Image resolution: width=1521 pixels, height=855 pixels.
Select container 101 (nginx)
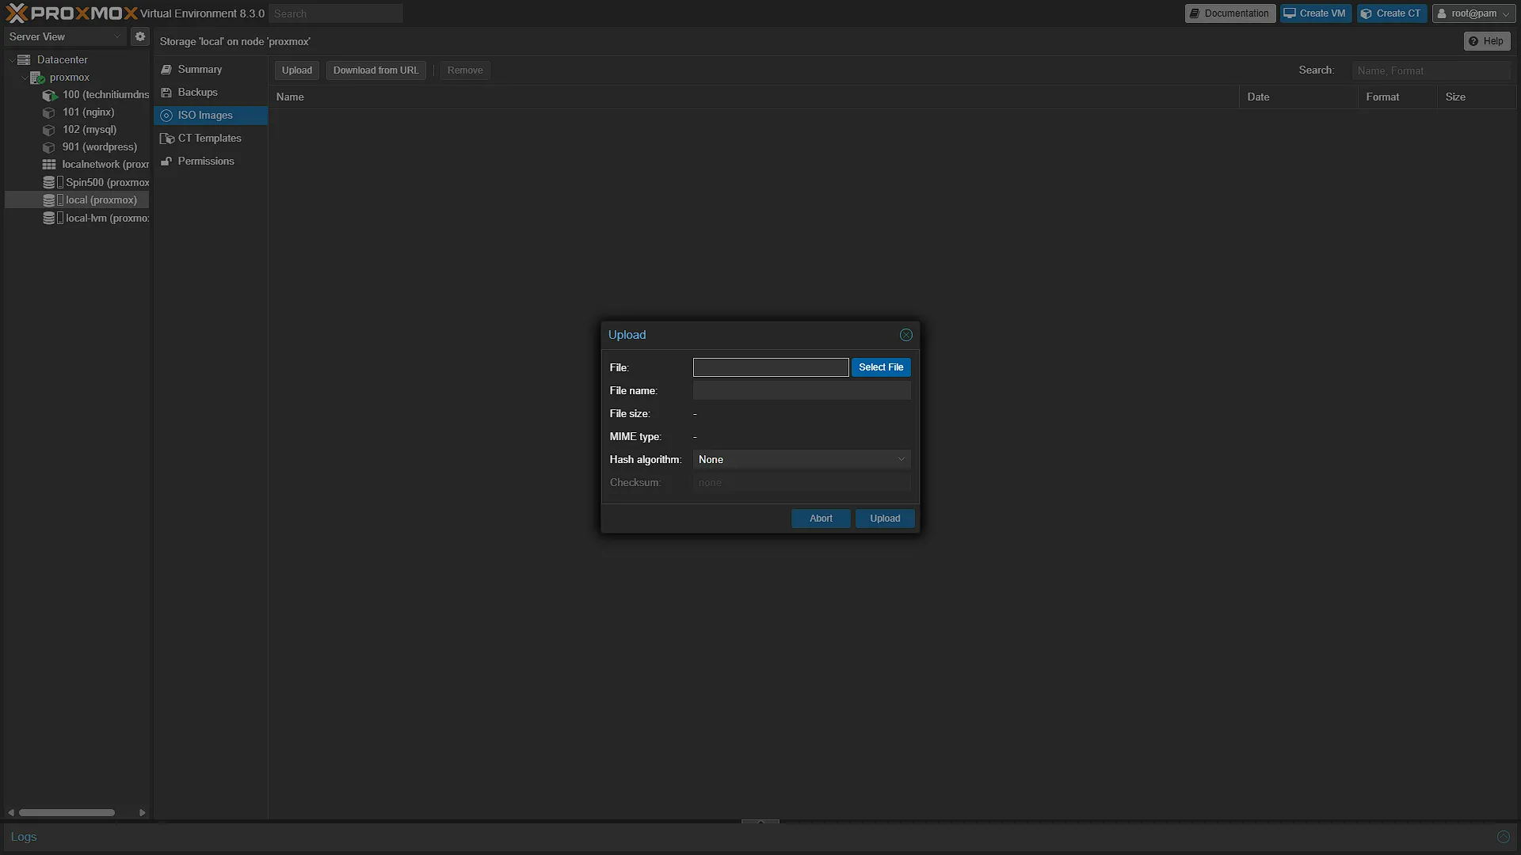coord(88,112)
